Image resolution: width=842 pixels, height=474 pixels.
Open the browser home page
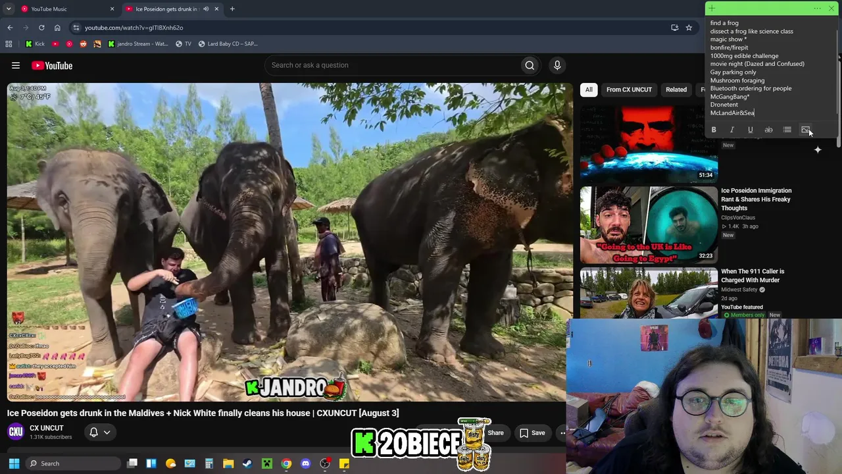tap(57, 28)
